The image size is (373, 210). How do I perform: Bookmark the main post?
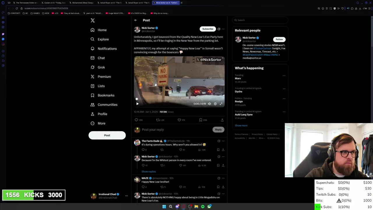(x=201, y=120)
